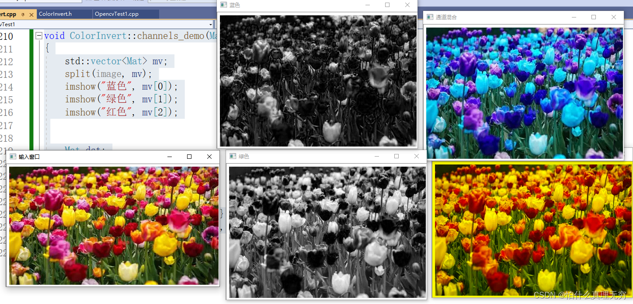The width and height of the screenshot is (633, 304).
Task: Place cursor on 'std::vector<Mat> mv;' line
Action: point(116,61)
